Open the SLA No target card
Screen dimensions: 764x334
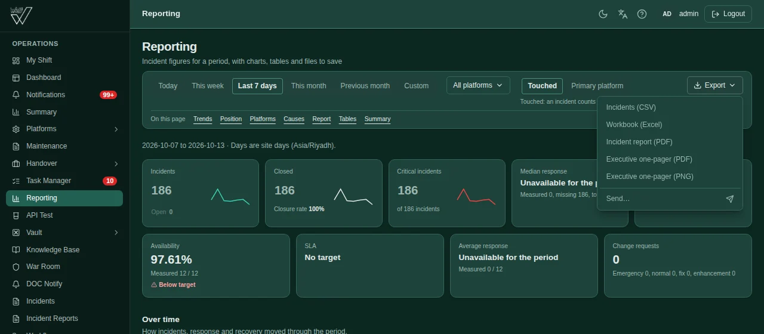tap(370, 265)
